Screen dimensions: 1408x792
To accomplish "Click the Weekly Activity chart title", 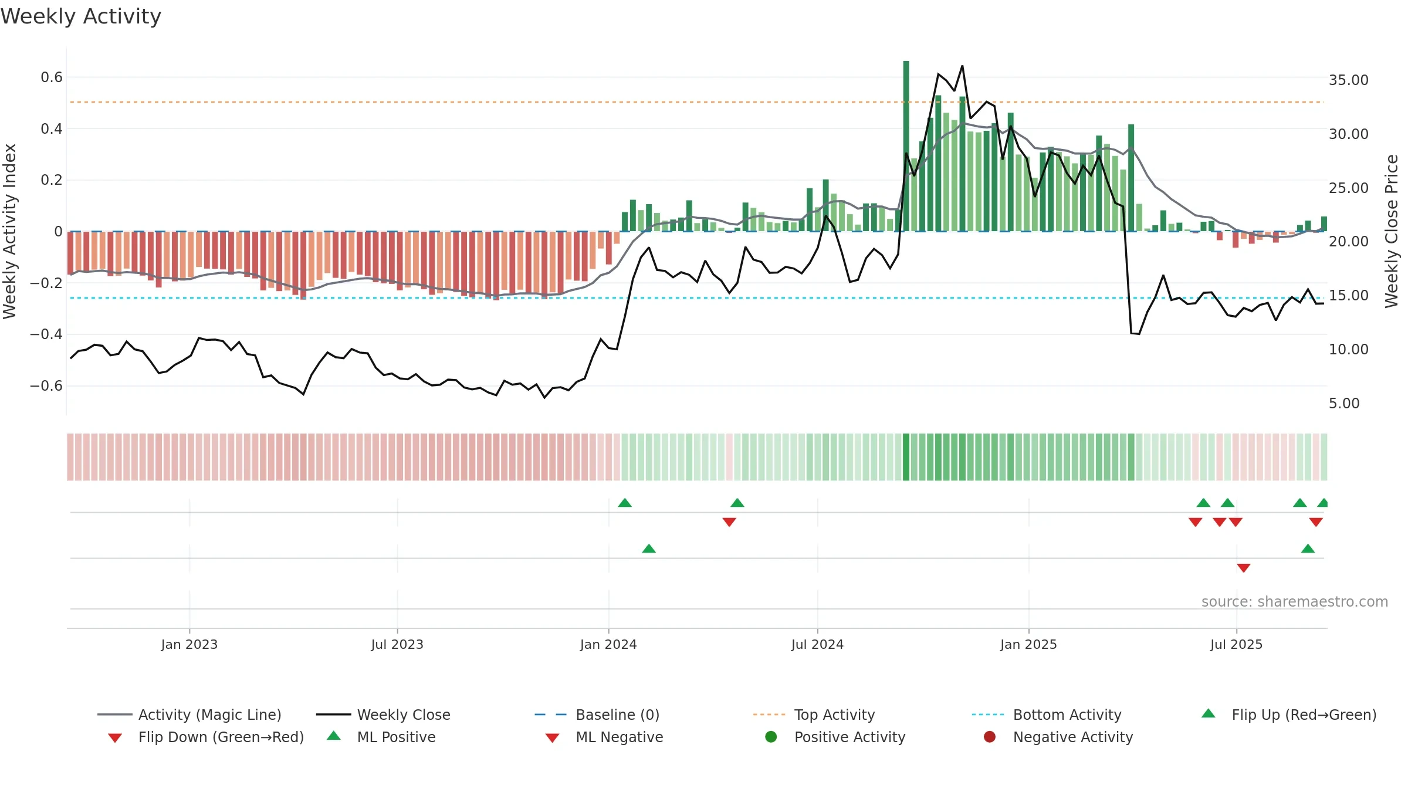I will click(x=81, y=16).
